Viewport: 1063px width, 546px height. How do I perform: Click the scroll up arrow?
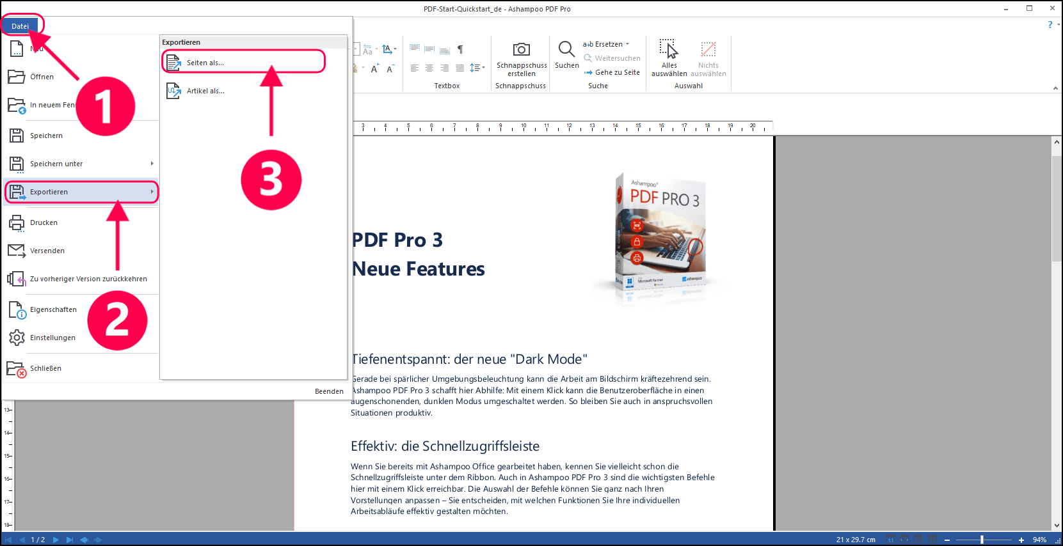(x=1057, y=143)
